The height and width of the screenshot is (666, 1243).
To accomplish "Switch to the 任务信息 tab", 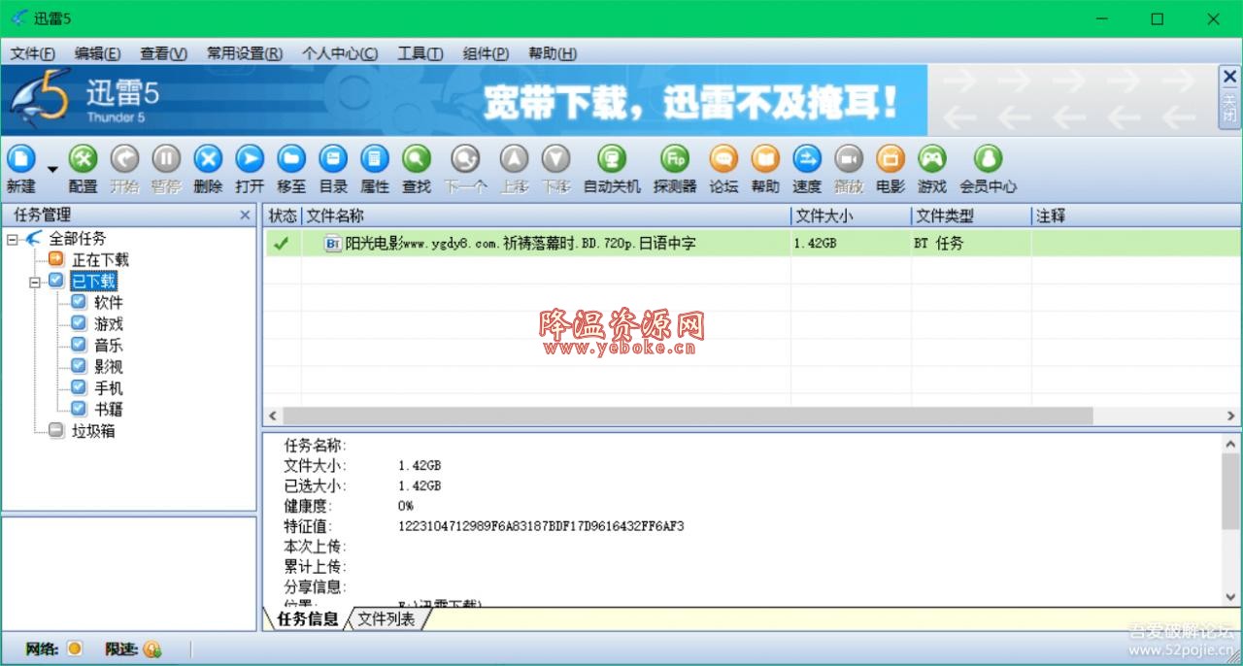I will pyautogui.click(x=307, y=618).
